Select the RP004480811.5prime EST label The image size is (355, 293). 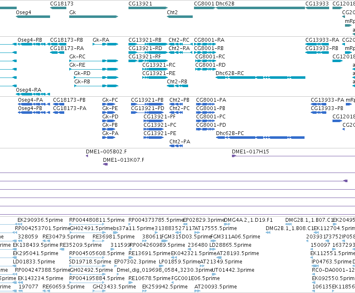pos(97,220)
